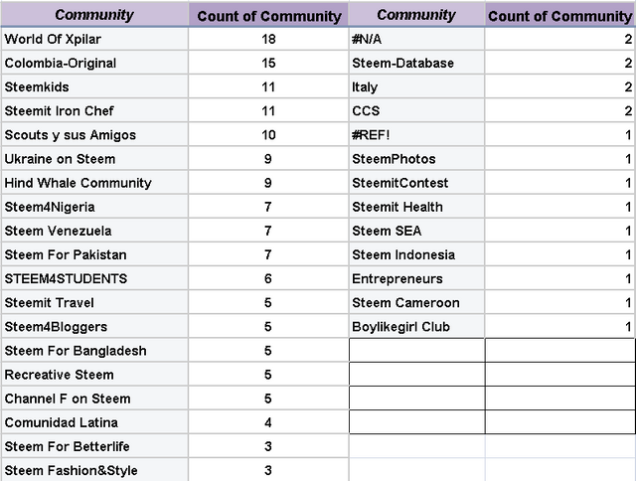Select the #REF! error cell
The image size is (636, 481).
click(416, 134)
